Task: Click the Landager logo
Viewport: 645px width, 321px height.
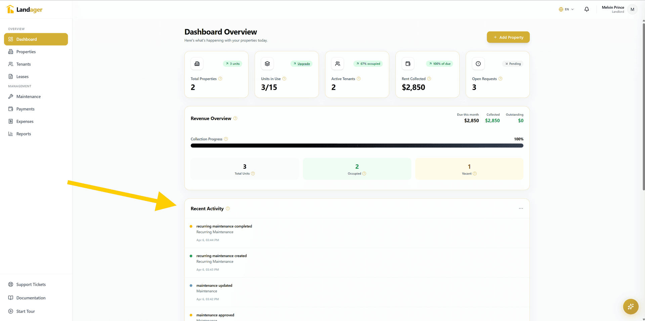Action: (25, 9)
